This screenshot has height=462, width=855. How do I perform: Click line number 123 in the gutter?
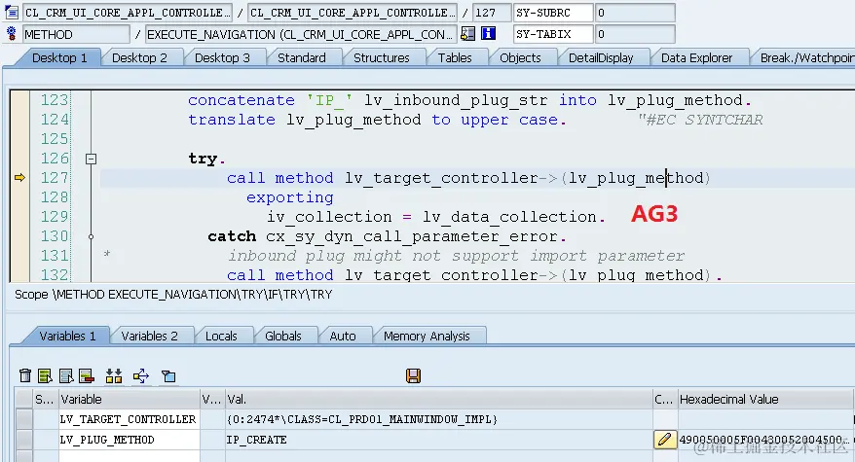[55, 100]
